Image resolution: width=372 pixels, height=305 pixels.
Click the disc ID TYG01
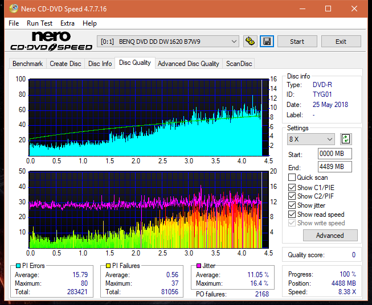click(322, 94)
